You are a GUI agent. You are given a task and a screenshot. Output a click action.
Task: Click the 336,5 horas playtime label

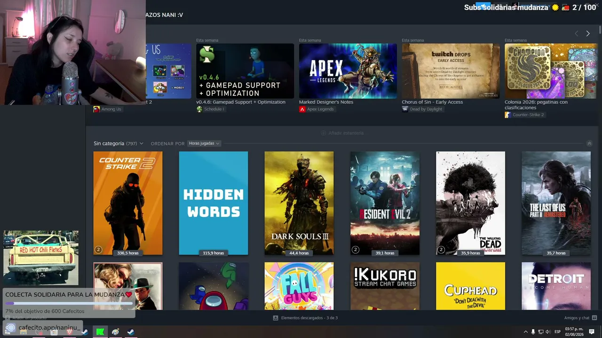128,253
